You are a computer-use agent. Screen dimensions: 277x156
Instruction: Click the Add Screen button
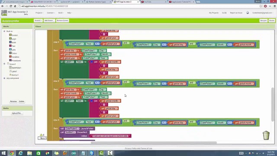(49, 20)
